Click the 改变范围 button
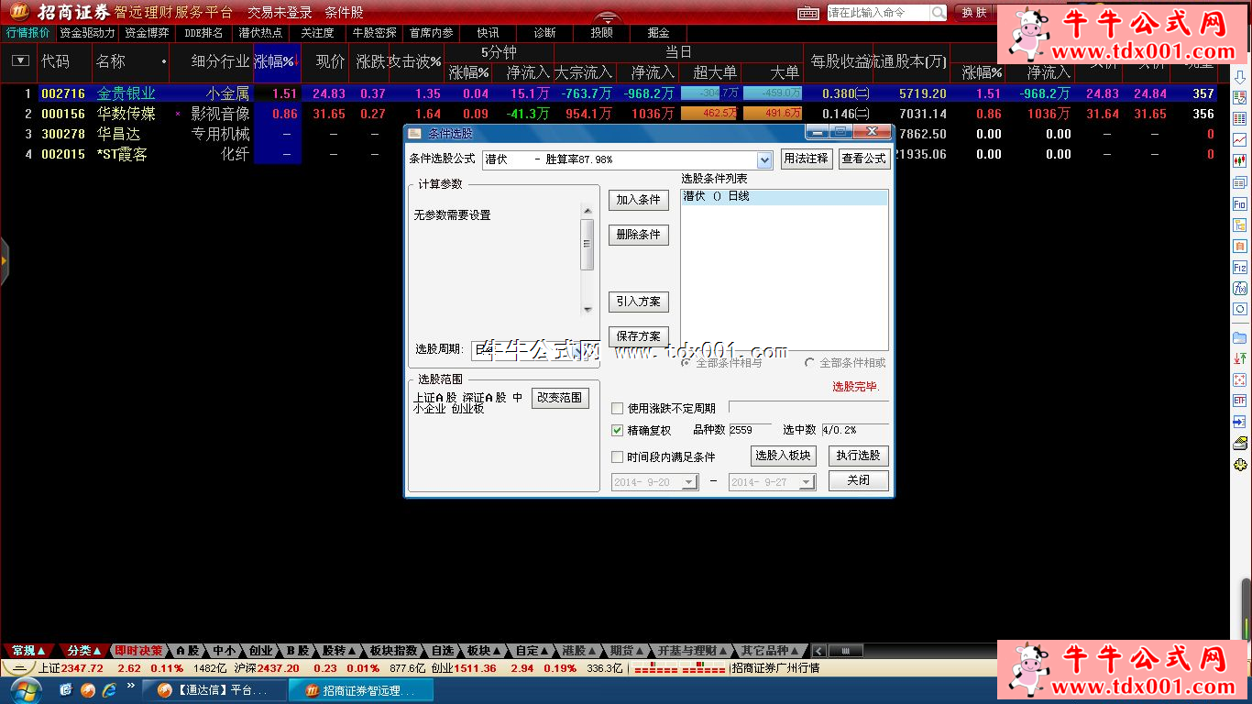 coord(560,398)
